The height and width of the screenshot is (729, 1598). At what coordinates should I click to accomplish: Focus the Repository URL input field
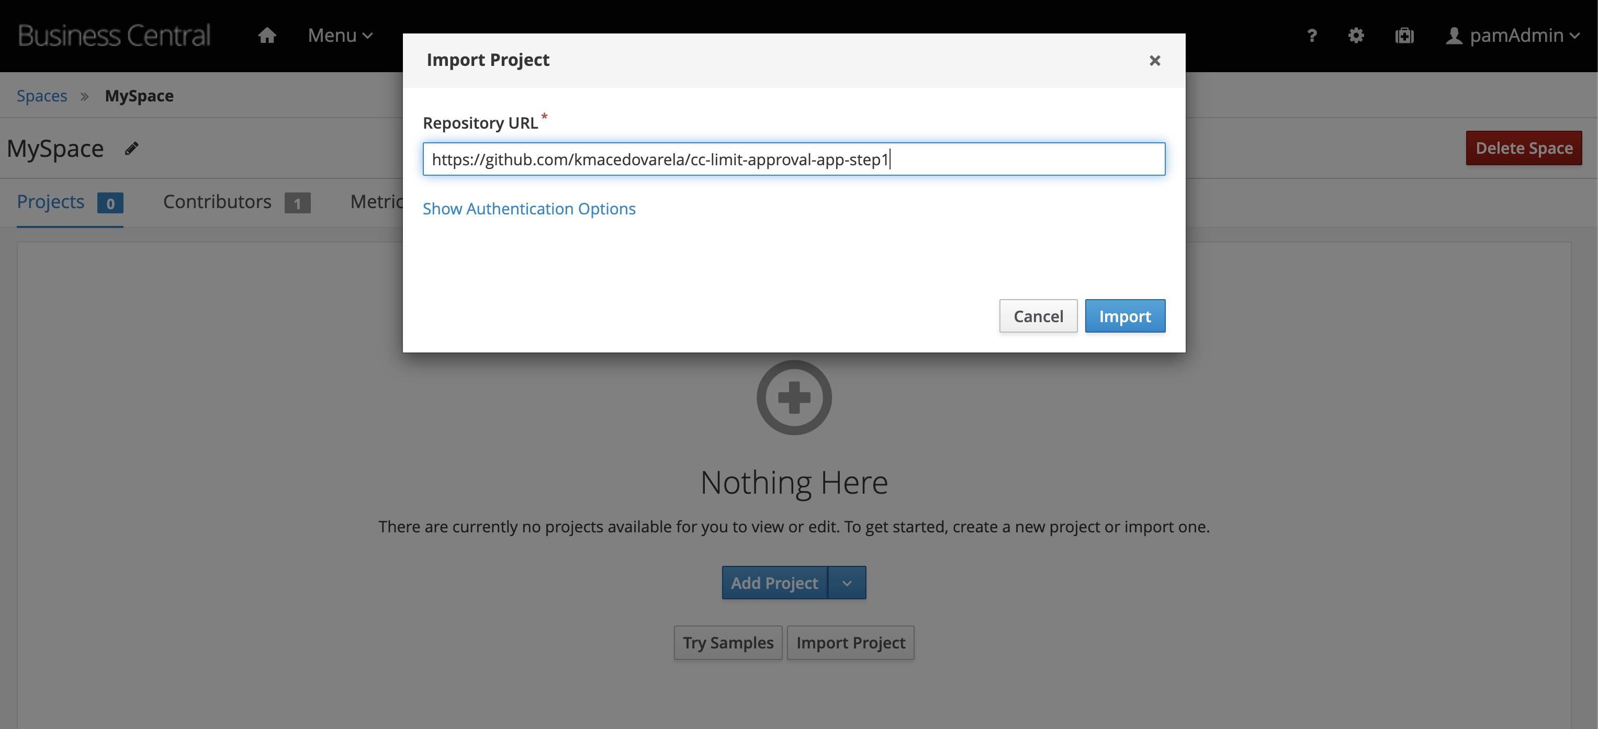pyautogui.click(x=794, y=160)
